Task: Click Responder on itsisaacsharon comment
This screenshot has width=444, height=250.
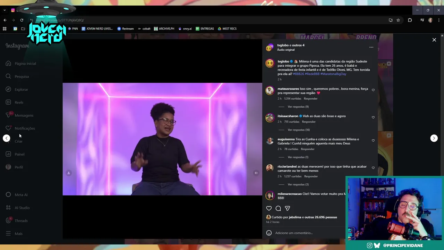Action: click(x=309, y=122)
